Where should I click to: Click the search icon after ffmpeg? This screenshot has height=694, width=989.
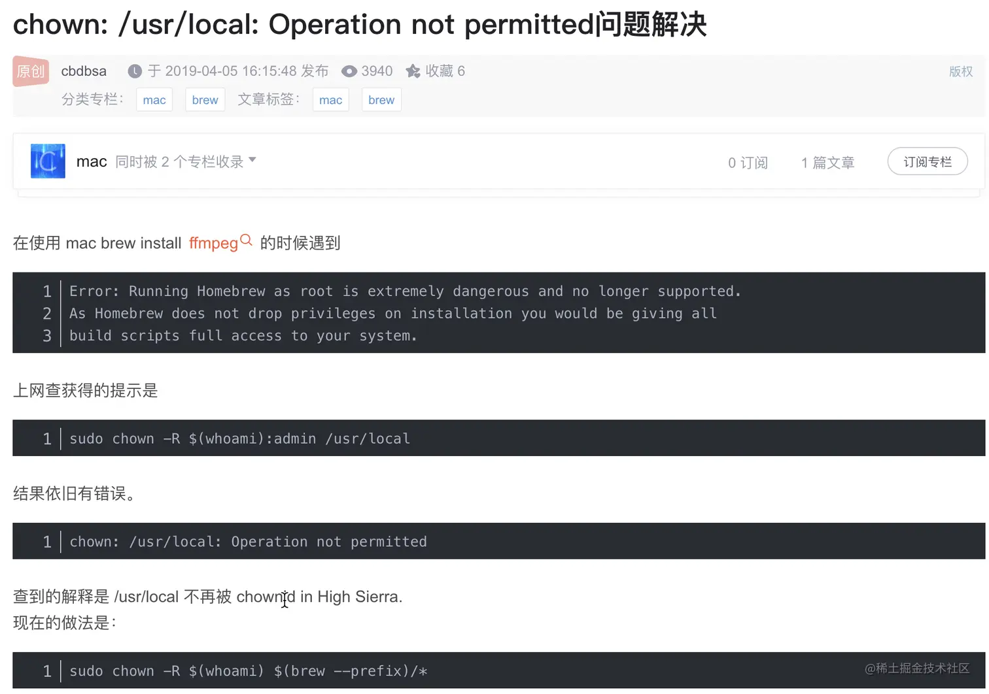(x=246, y=240)
